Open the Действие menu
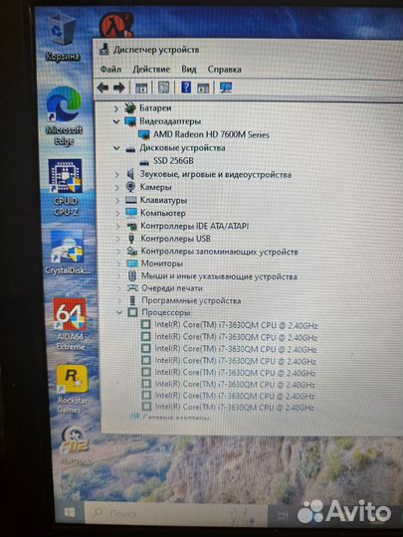 point(151,70)
